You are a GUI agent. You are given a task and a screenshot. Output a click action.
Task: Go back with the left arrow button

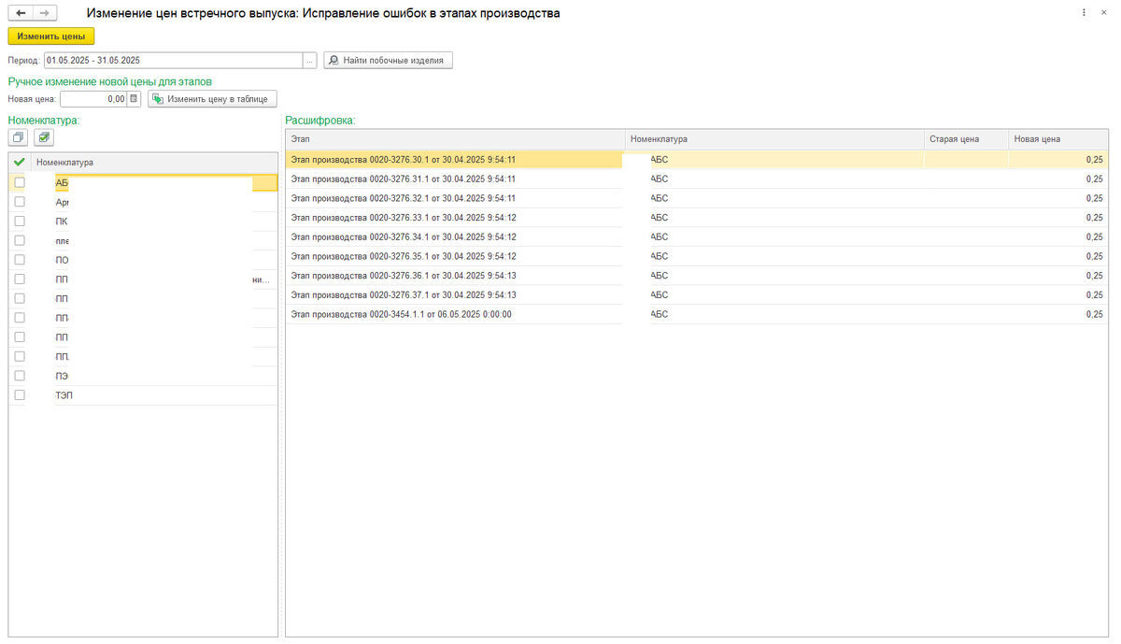click(x=21, y=13)
